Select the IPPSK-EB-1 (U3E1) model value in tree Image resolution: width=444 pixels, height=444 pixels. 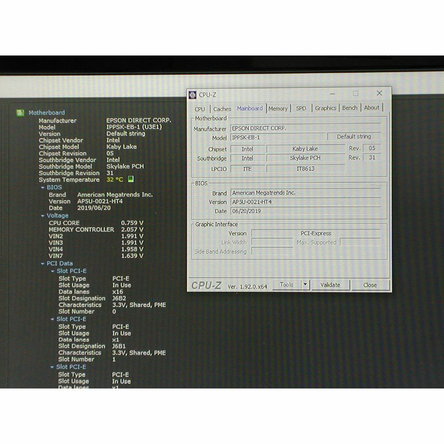coord(134,127)
